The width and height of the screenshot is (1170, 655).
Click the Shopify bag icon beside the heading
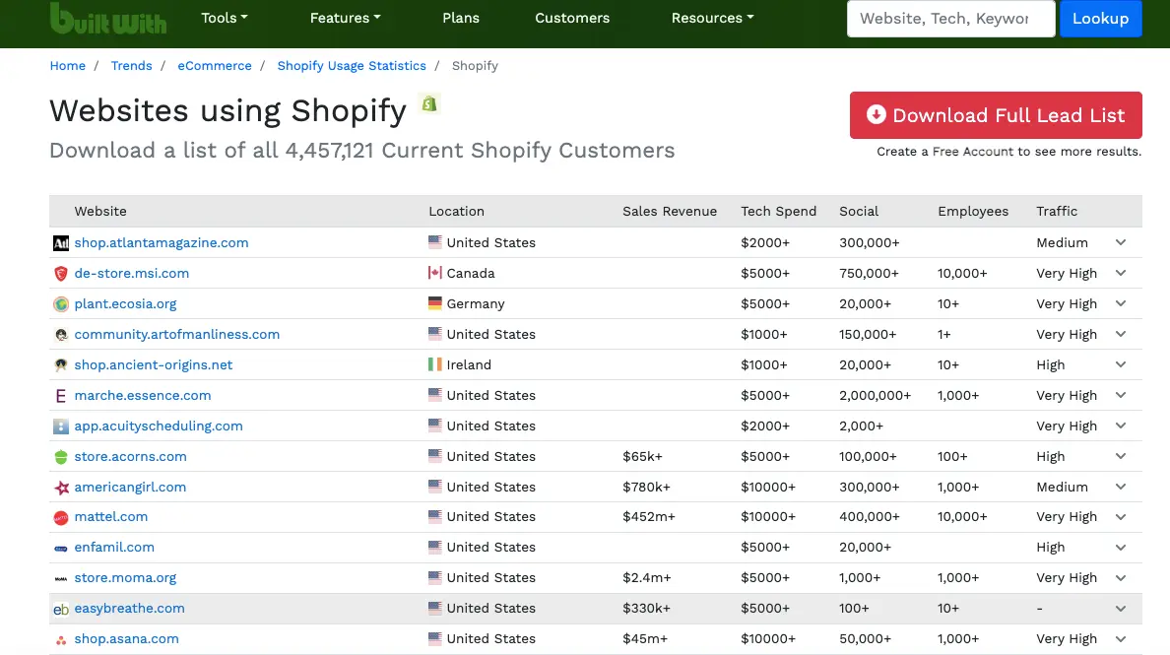coord(429,104)
